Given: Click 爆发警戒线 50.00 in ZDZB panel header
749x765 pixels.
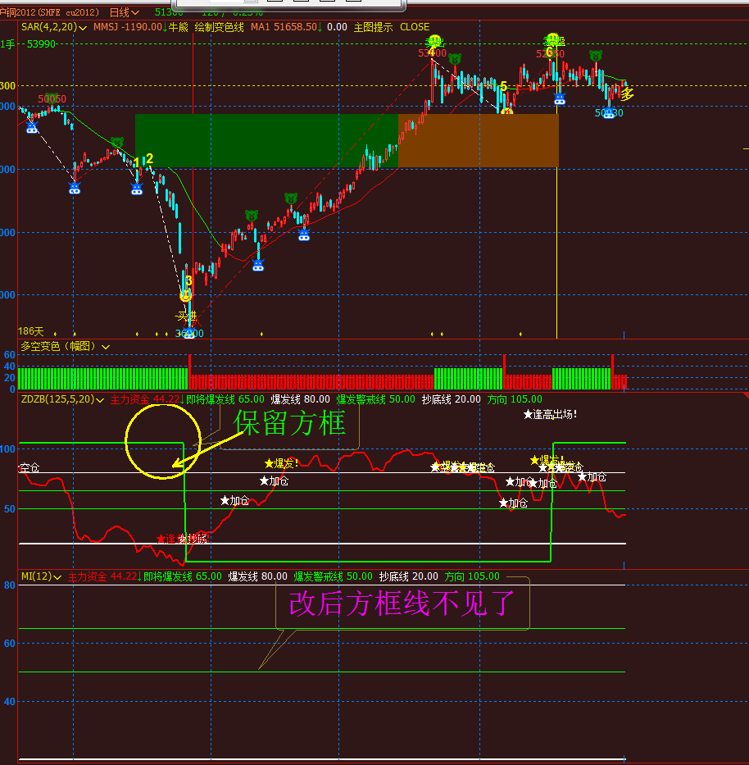Looking at the screenshot, I should coord(376,399).
